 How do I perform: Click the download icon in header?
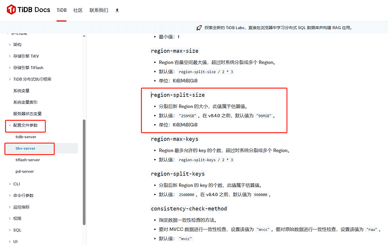(117, 10)
